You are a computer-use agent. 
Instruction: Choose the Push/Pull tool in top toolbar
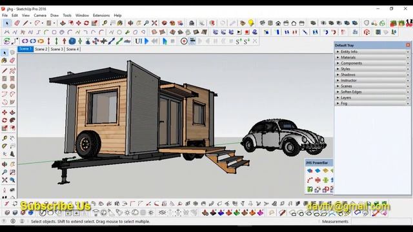(x=63, y=23)
